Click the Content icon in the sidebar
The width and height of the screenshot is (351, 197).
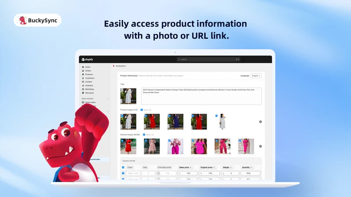(83, 82)
